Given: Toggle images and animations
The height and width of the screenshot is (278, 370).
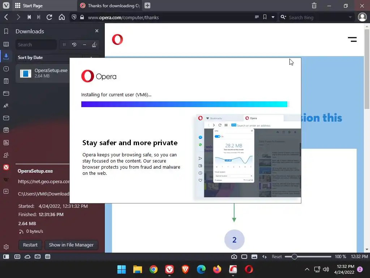Looking at the screenshot, I should click(254, 257).
